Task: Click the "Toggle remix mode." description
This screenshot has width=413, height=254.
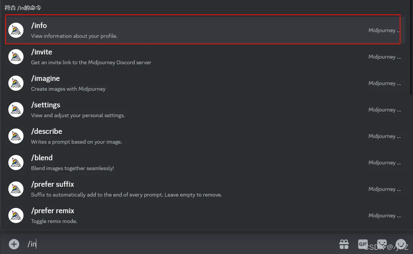Action: [x=54, y=221]
